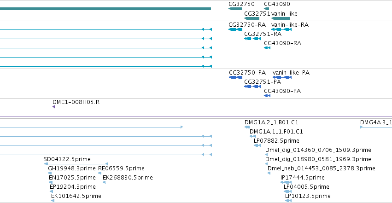Click the CG43090-RA exon glyph
Viewport: 392px width, 203px height.
pyautogui.click(x=267, y=48)
